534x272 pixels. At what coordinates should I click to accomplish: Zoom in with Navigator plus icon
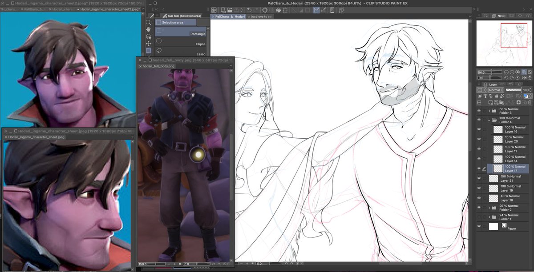click(x=512, y=72)
